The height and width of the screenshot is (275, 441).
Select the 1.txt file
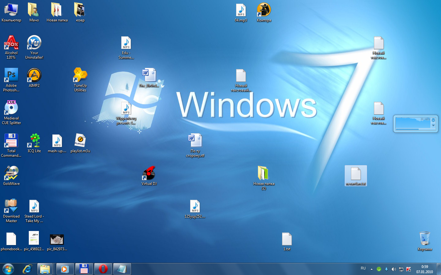pyautogui.click(x=287, y=241)
